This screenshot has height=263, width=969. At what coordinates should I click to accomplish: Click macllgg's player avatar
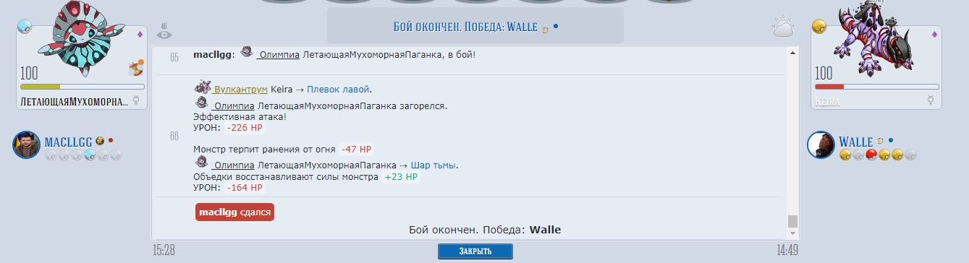(x=26, y=145)
